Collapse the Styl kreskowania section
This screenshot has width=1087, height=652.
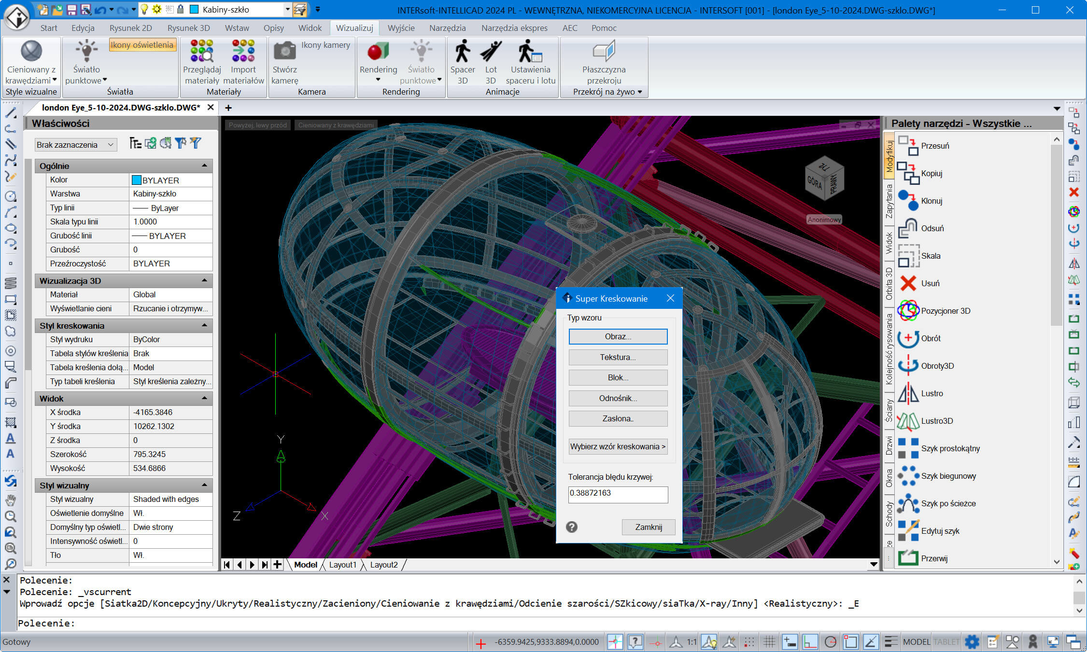[204, 326]
